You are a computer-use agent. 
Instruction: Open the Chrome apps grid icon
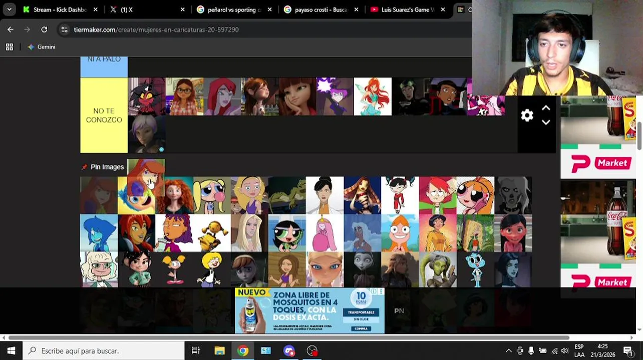(9, 46)
